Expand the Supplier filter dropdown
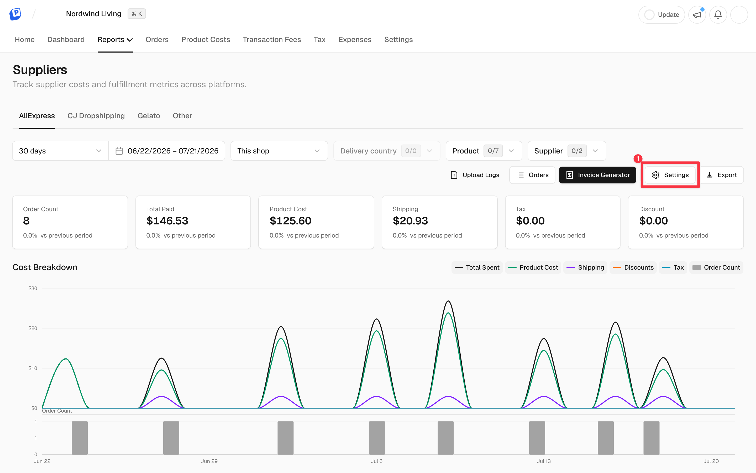The width and height of the screenshot is (756, 473). pos(567,151)
